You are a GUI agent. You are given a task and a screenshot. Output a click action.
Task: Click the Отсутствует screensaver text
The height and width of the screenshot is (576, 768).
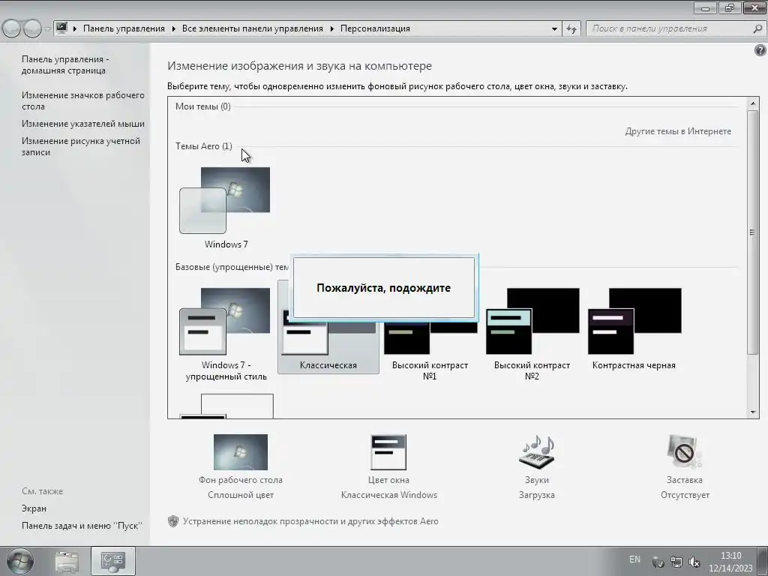tap(685, 495)
